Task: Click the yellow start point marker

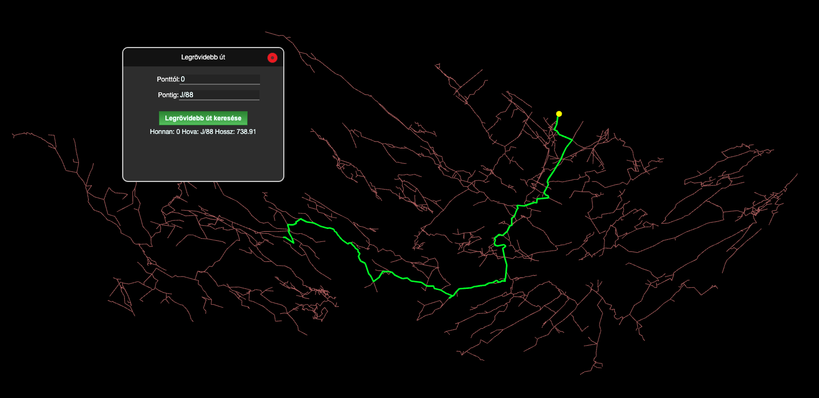Action: (559, 114)
